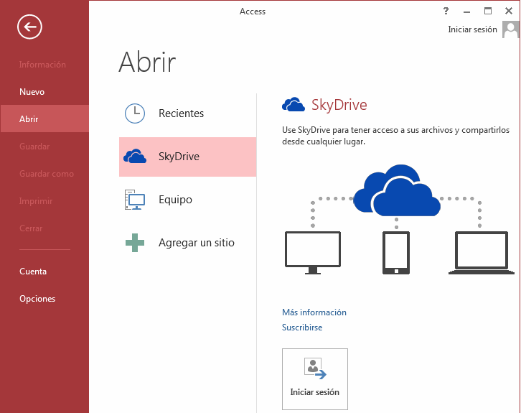Open the Cuenta page
Image resolution: width=521 pixels, height=413 pixels.
pyautogui.click(x=33, y=272)
